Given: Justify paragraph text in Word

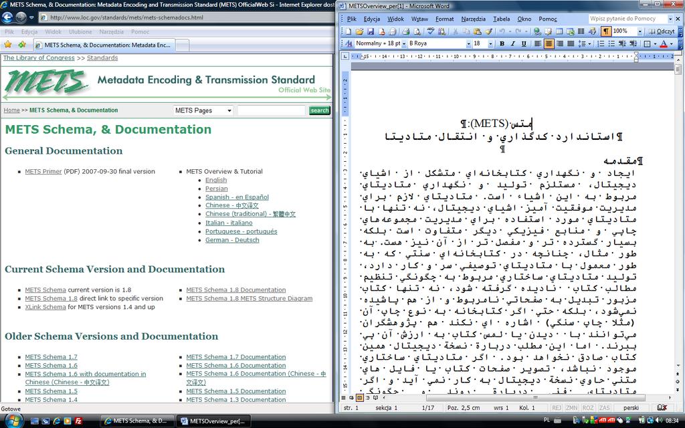Looking at the screenshot, I should coord(571,43).
